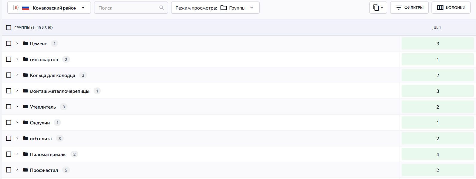Open the Конаковский район region dropdown
The width and height of the screenshot is (476, 179).
49,8
